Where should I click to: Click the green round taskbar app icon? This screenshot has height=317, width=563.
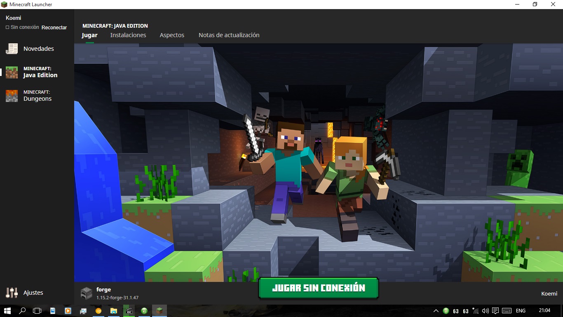click(144, 311)
